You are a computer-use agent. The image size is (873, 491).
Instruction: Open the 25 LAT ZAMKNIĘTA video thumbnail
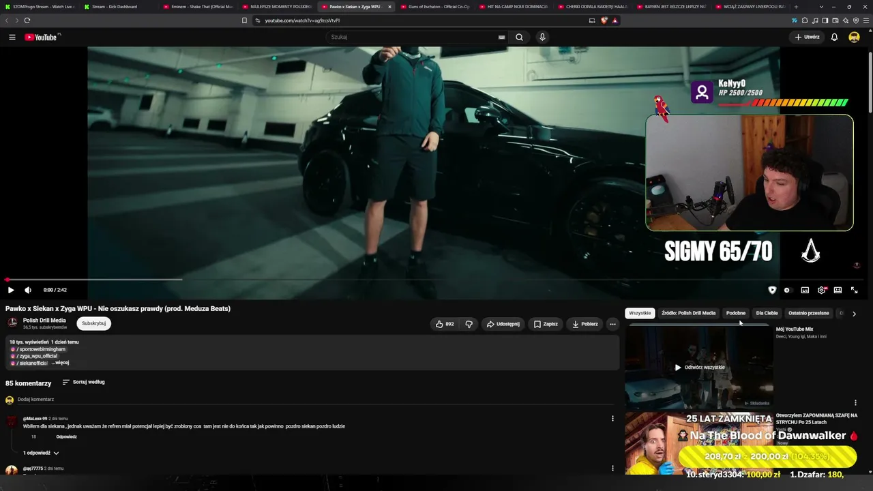tap(699, 443)
